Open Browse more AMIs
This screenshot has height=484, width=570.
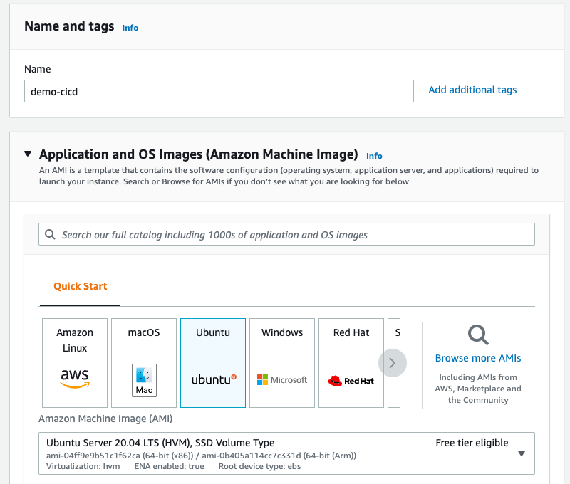(477, 358)
